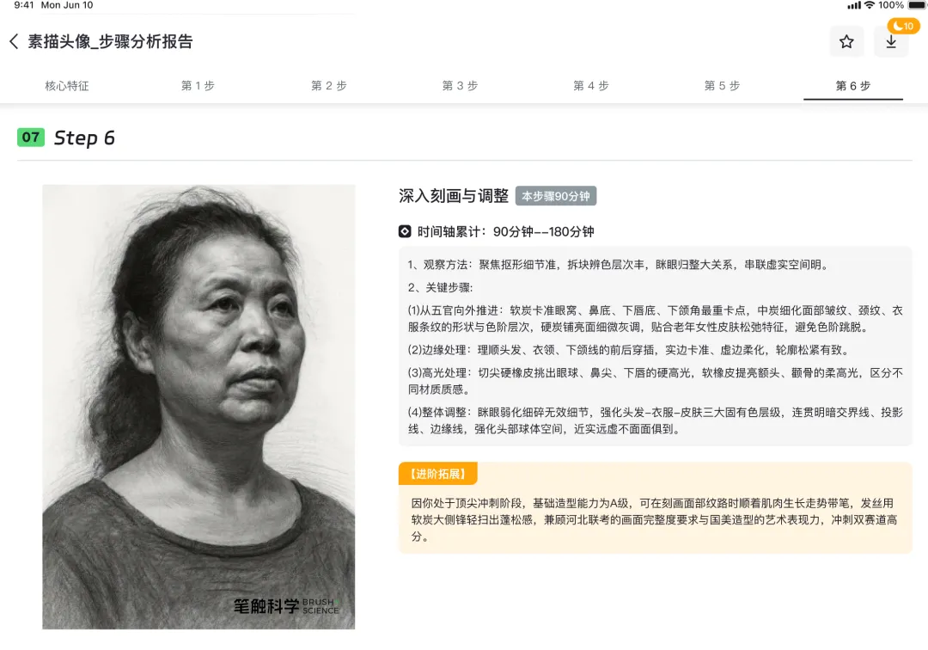The width and height of the screenshot is (928, 650).
Task: Tap the green 07 step badge
Action: 31,138
